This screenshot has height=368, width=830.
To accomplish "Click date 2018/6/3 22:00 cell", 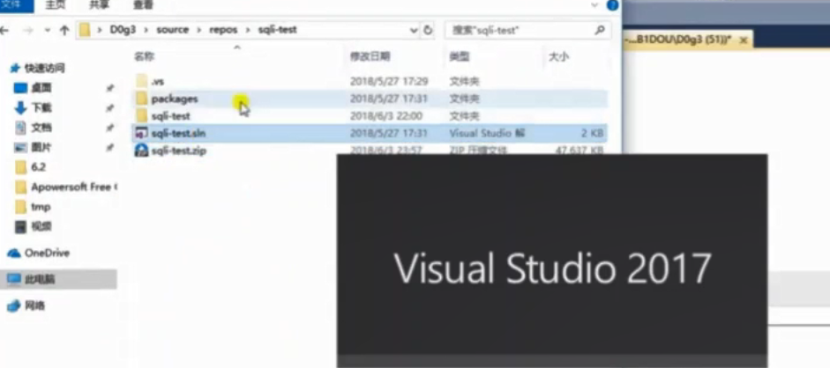I will coord(385,116).
